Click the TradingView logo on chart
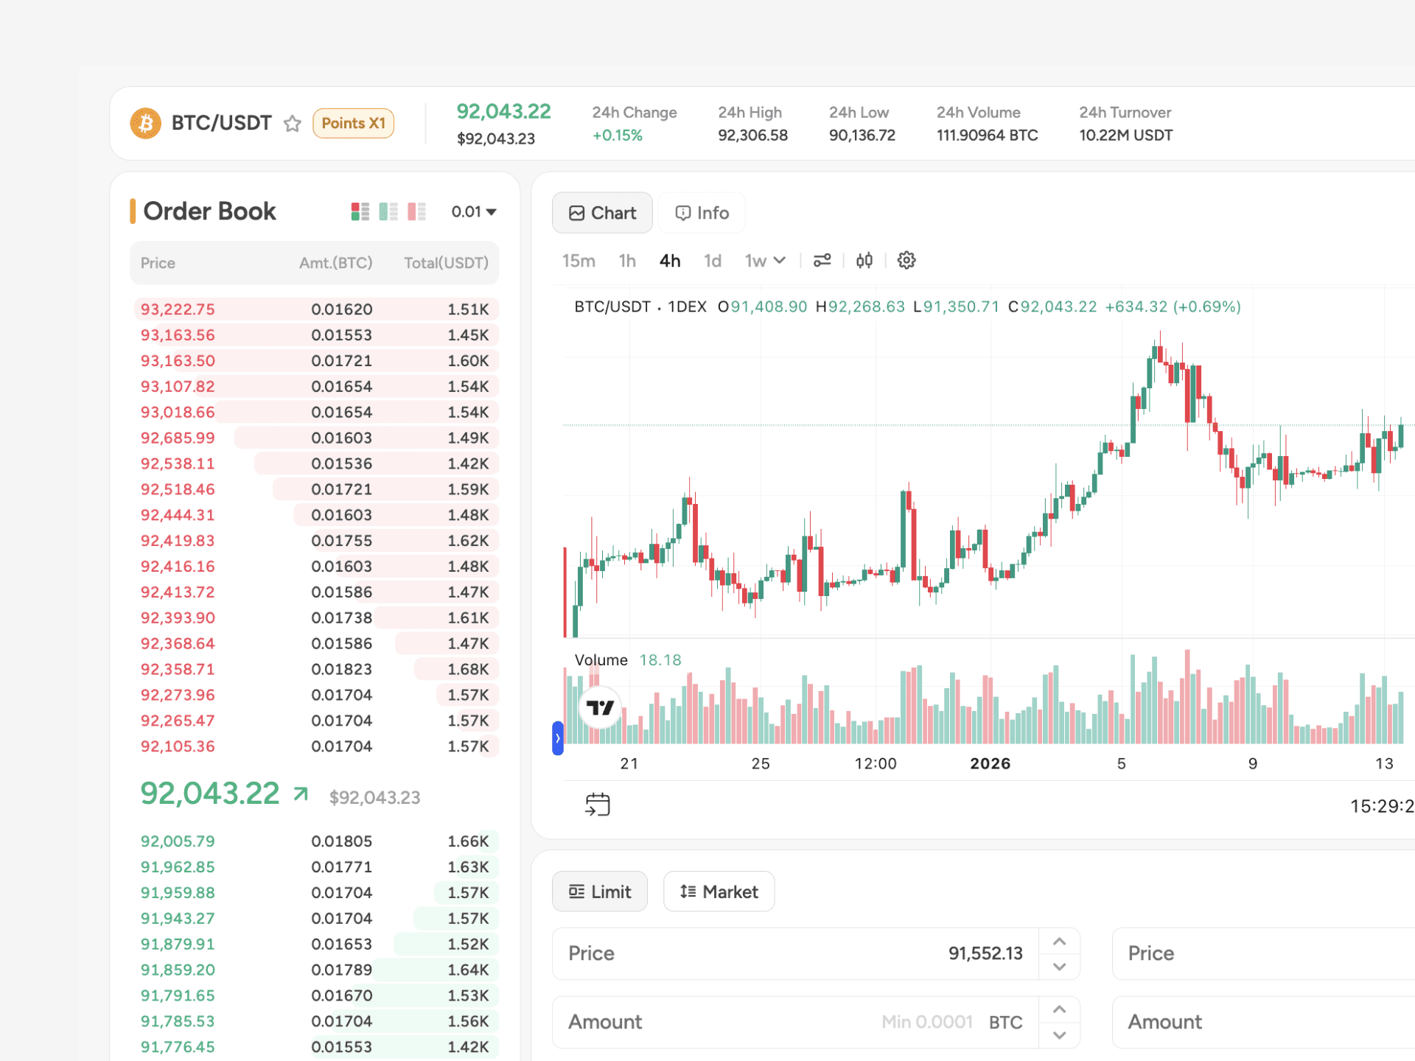The height and width of the screenshot is (1061, 1415). [600, 708]
